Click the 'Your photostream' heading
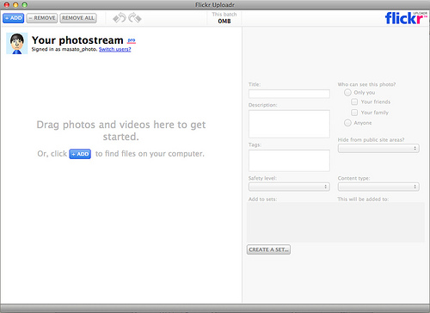Viewport: 430px width, 313px height. [x=77, y=40]
